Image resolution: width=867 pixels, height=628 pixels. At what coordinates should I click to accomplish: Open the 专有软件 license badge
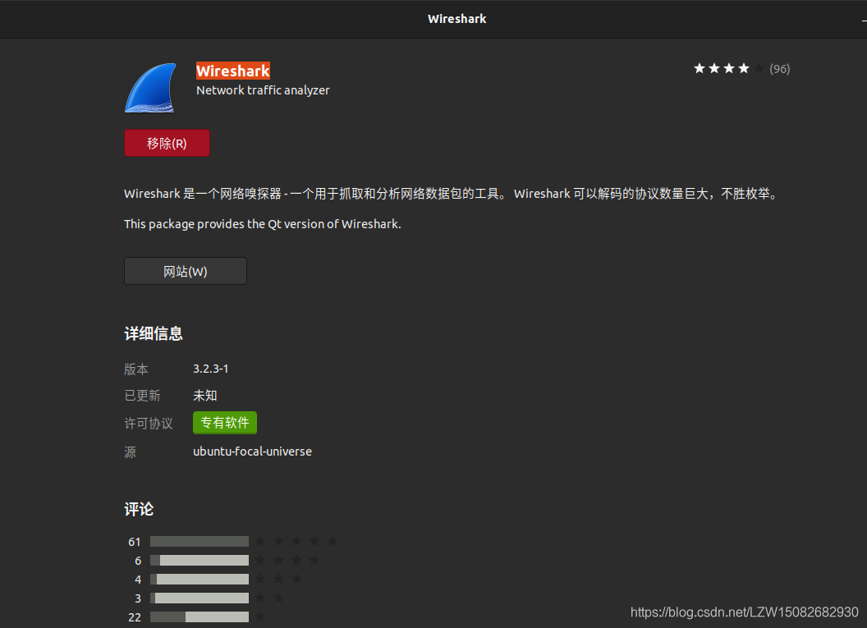(224, 423)
